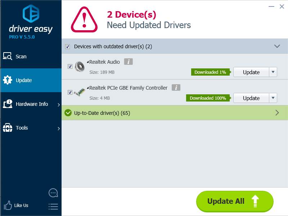Open the Tools menu item
Image resolution: width=288 pixels, height=216 pixels.
[31, 128]
